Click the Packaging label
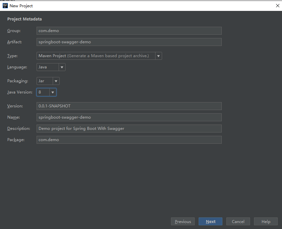This screenshot has height=229, width=282. click(x=18, y=81)
